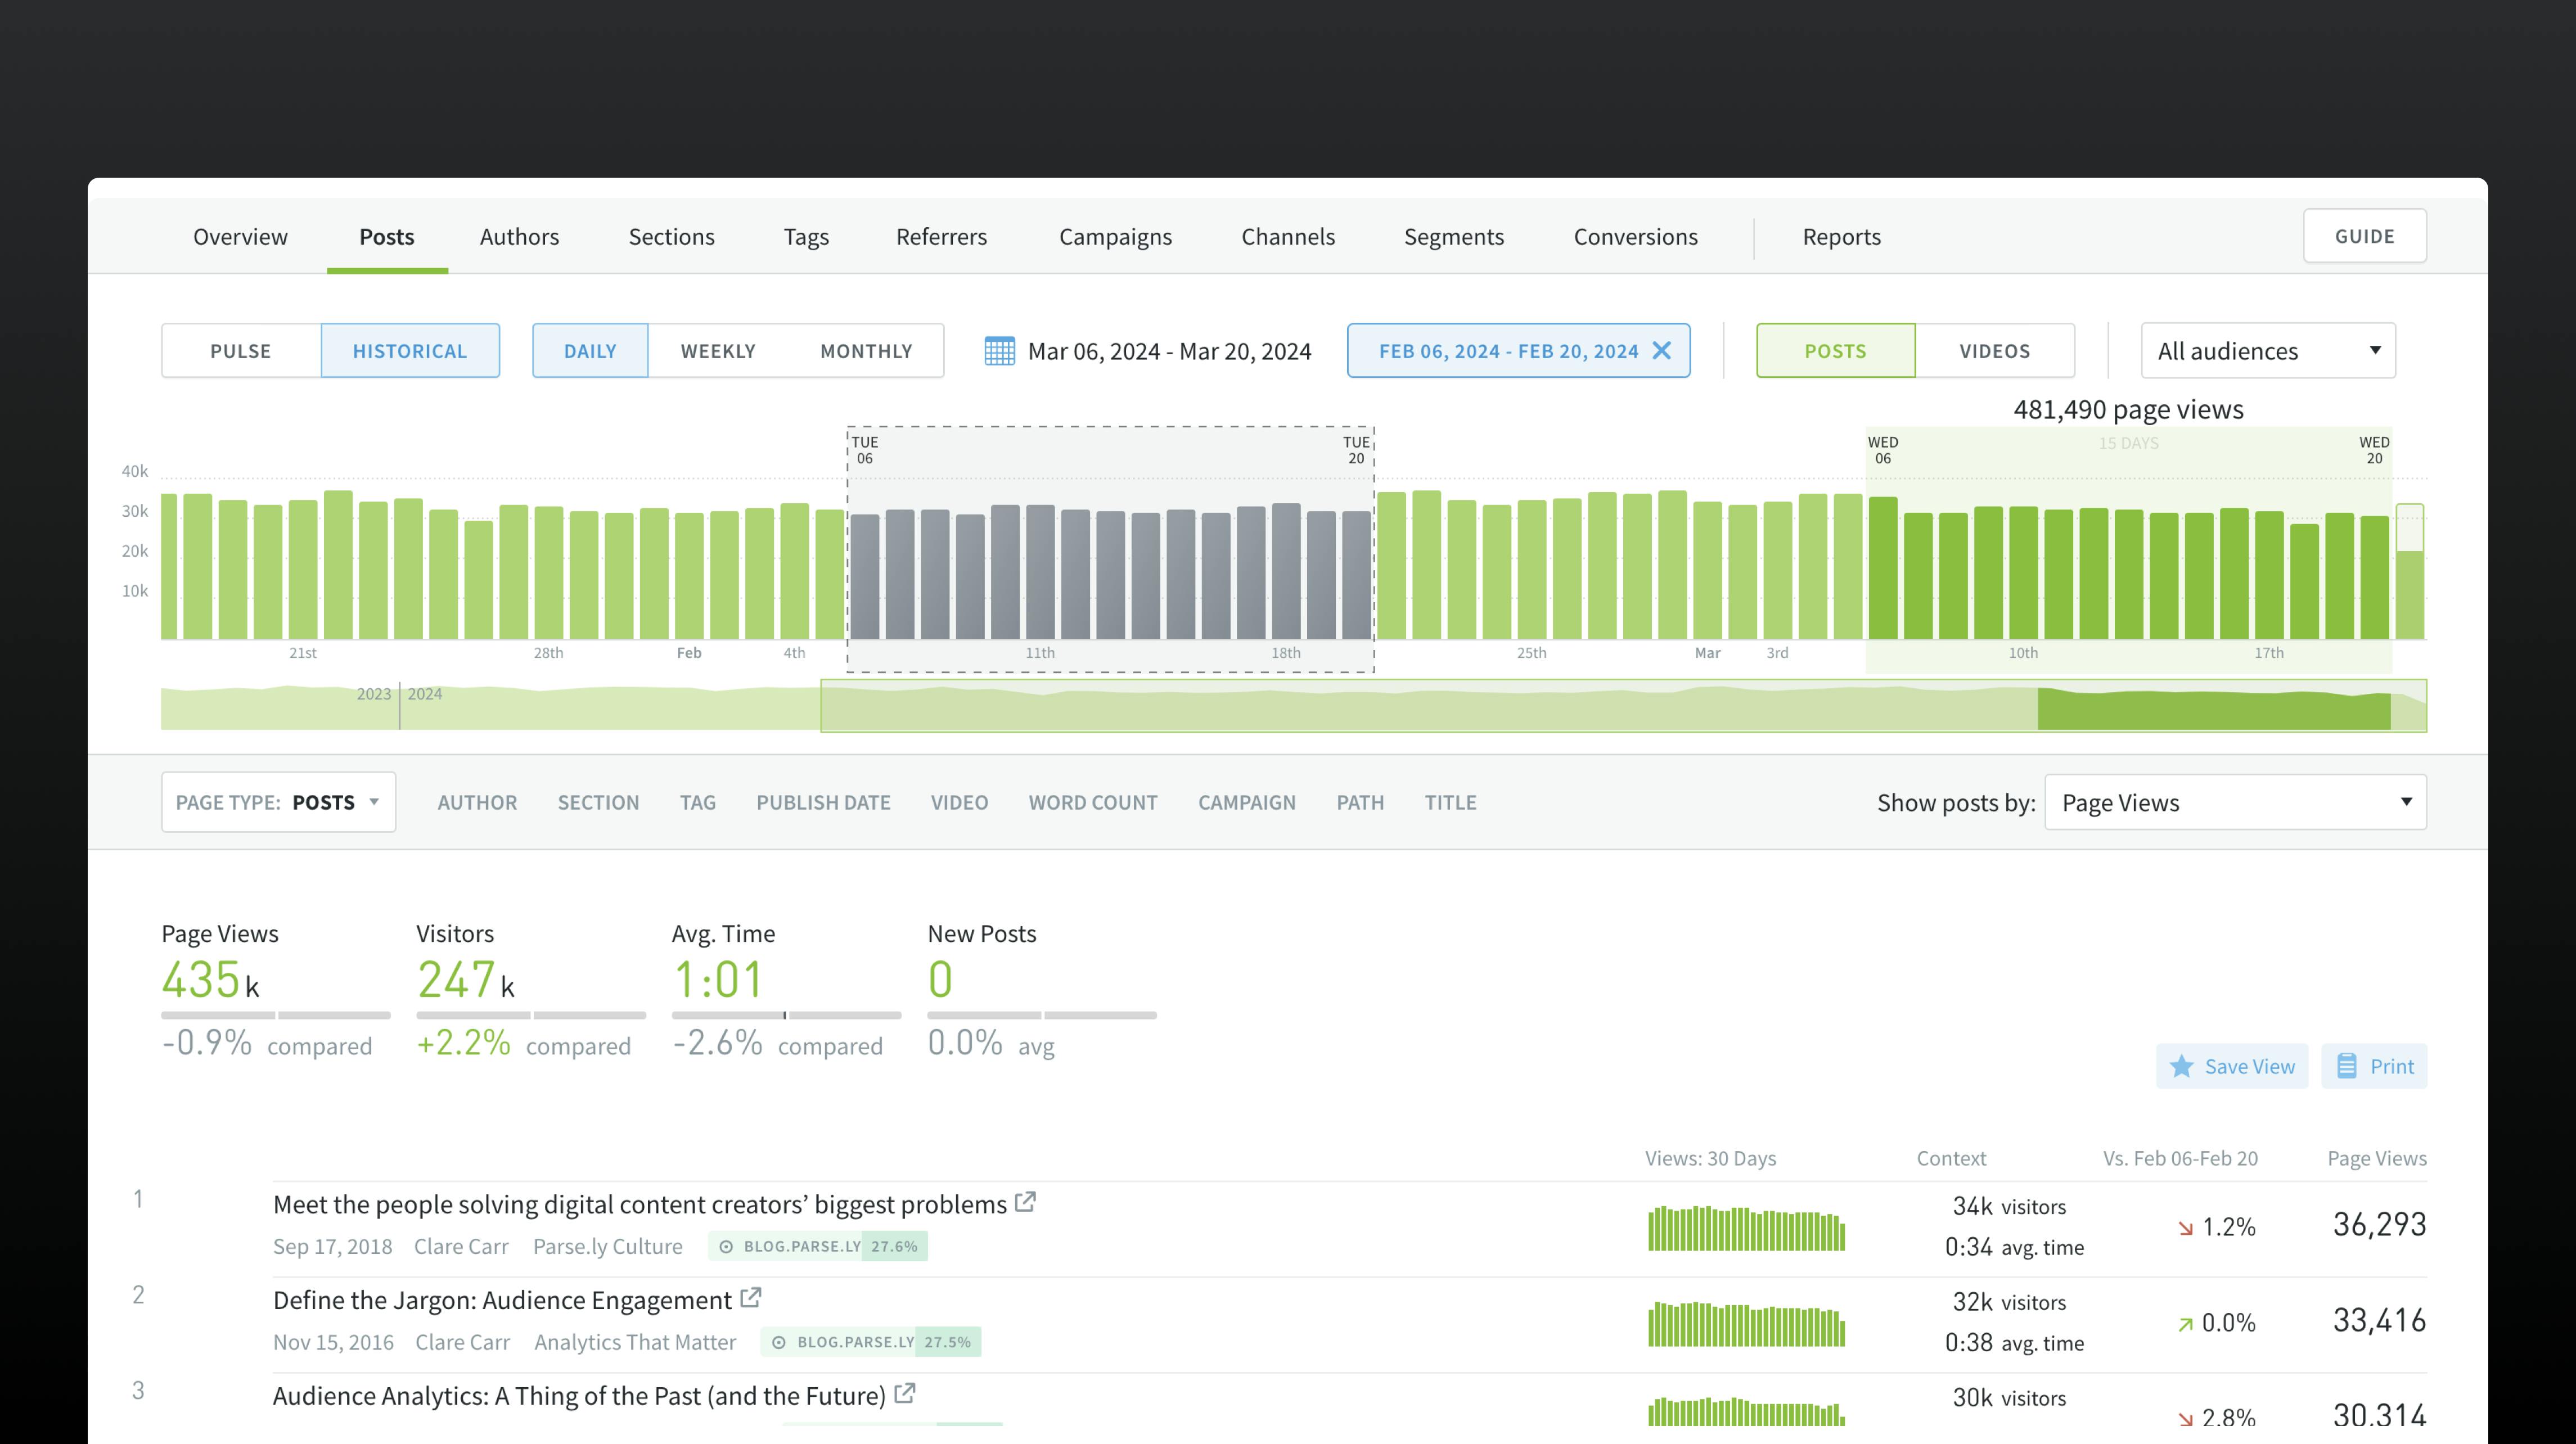Click Parse.ly Culture section link
The height and width of the screenshot is (1444, 2576).
pyautogui.click(x=607, y=1246)
